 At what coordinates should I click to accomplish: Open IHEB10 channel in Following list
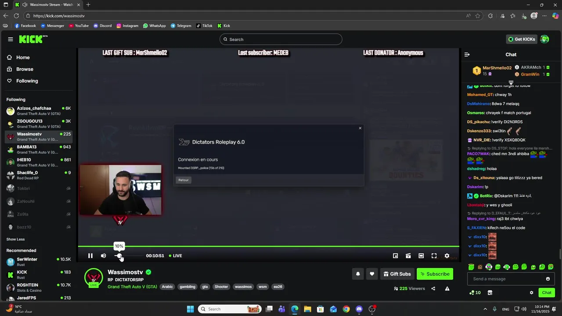[x=39, y=162]
